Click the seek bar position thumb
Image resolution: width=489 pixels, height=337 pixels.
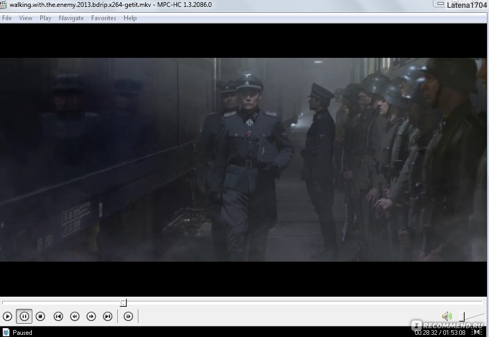coord(124,303)
